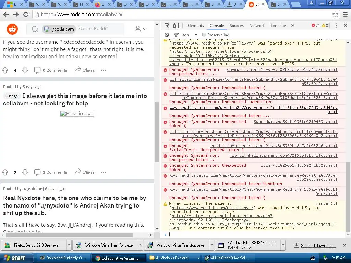Expand Windows6.0-KB948465 download options arrow
351x263 pixels.
point(283,245)
